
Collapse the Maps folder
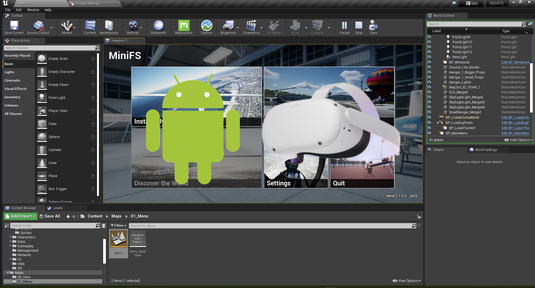coord(8,272)
